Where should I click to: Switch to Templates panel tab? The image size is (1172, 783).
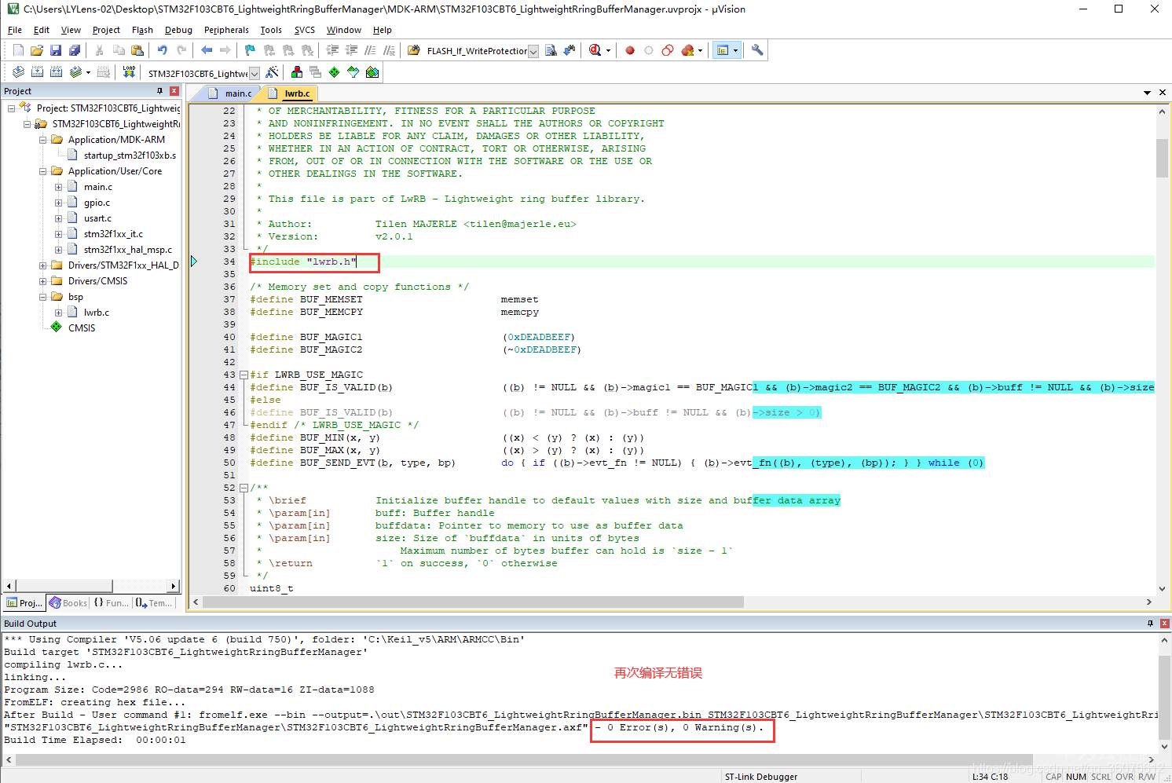click(154, 603)
